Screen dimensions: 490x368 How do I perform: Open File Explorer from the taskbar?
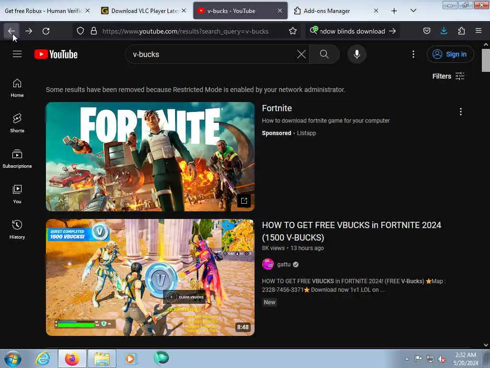point(102,358)
